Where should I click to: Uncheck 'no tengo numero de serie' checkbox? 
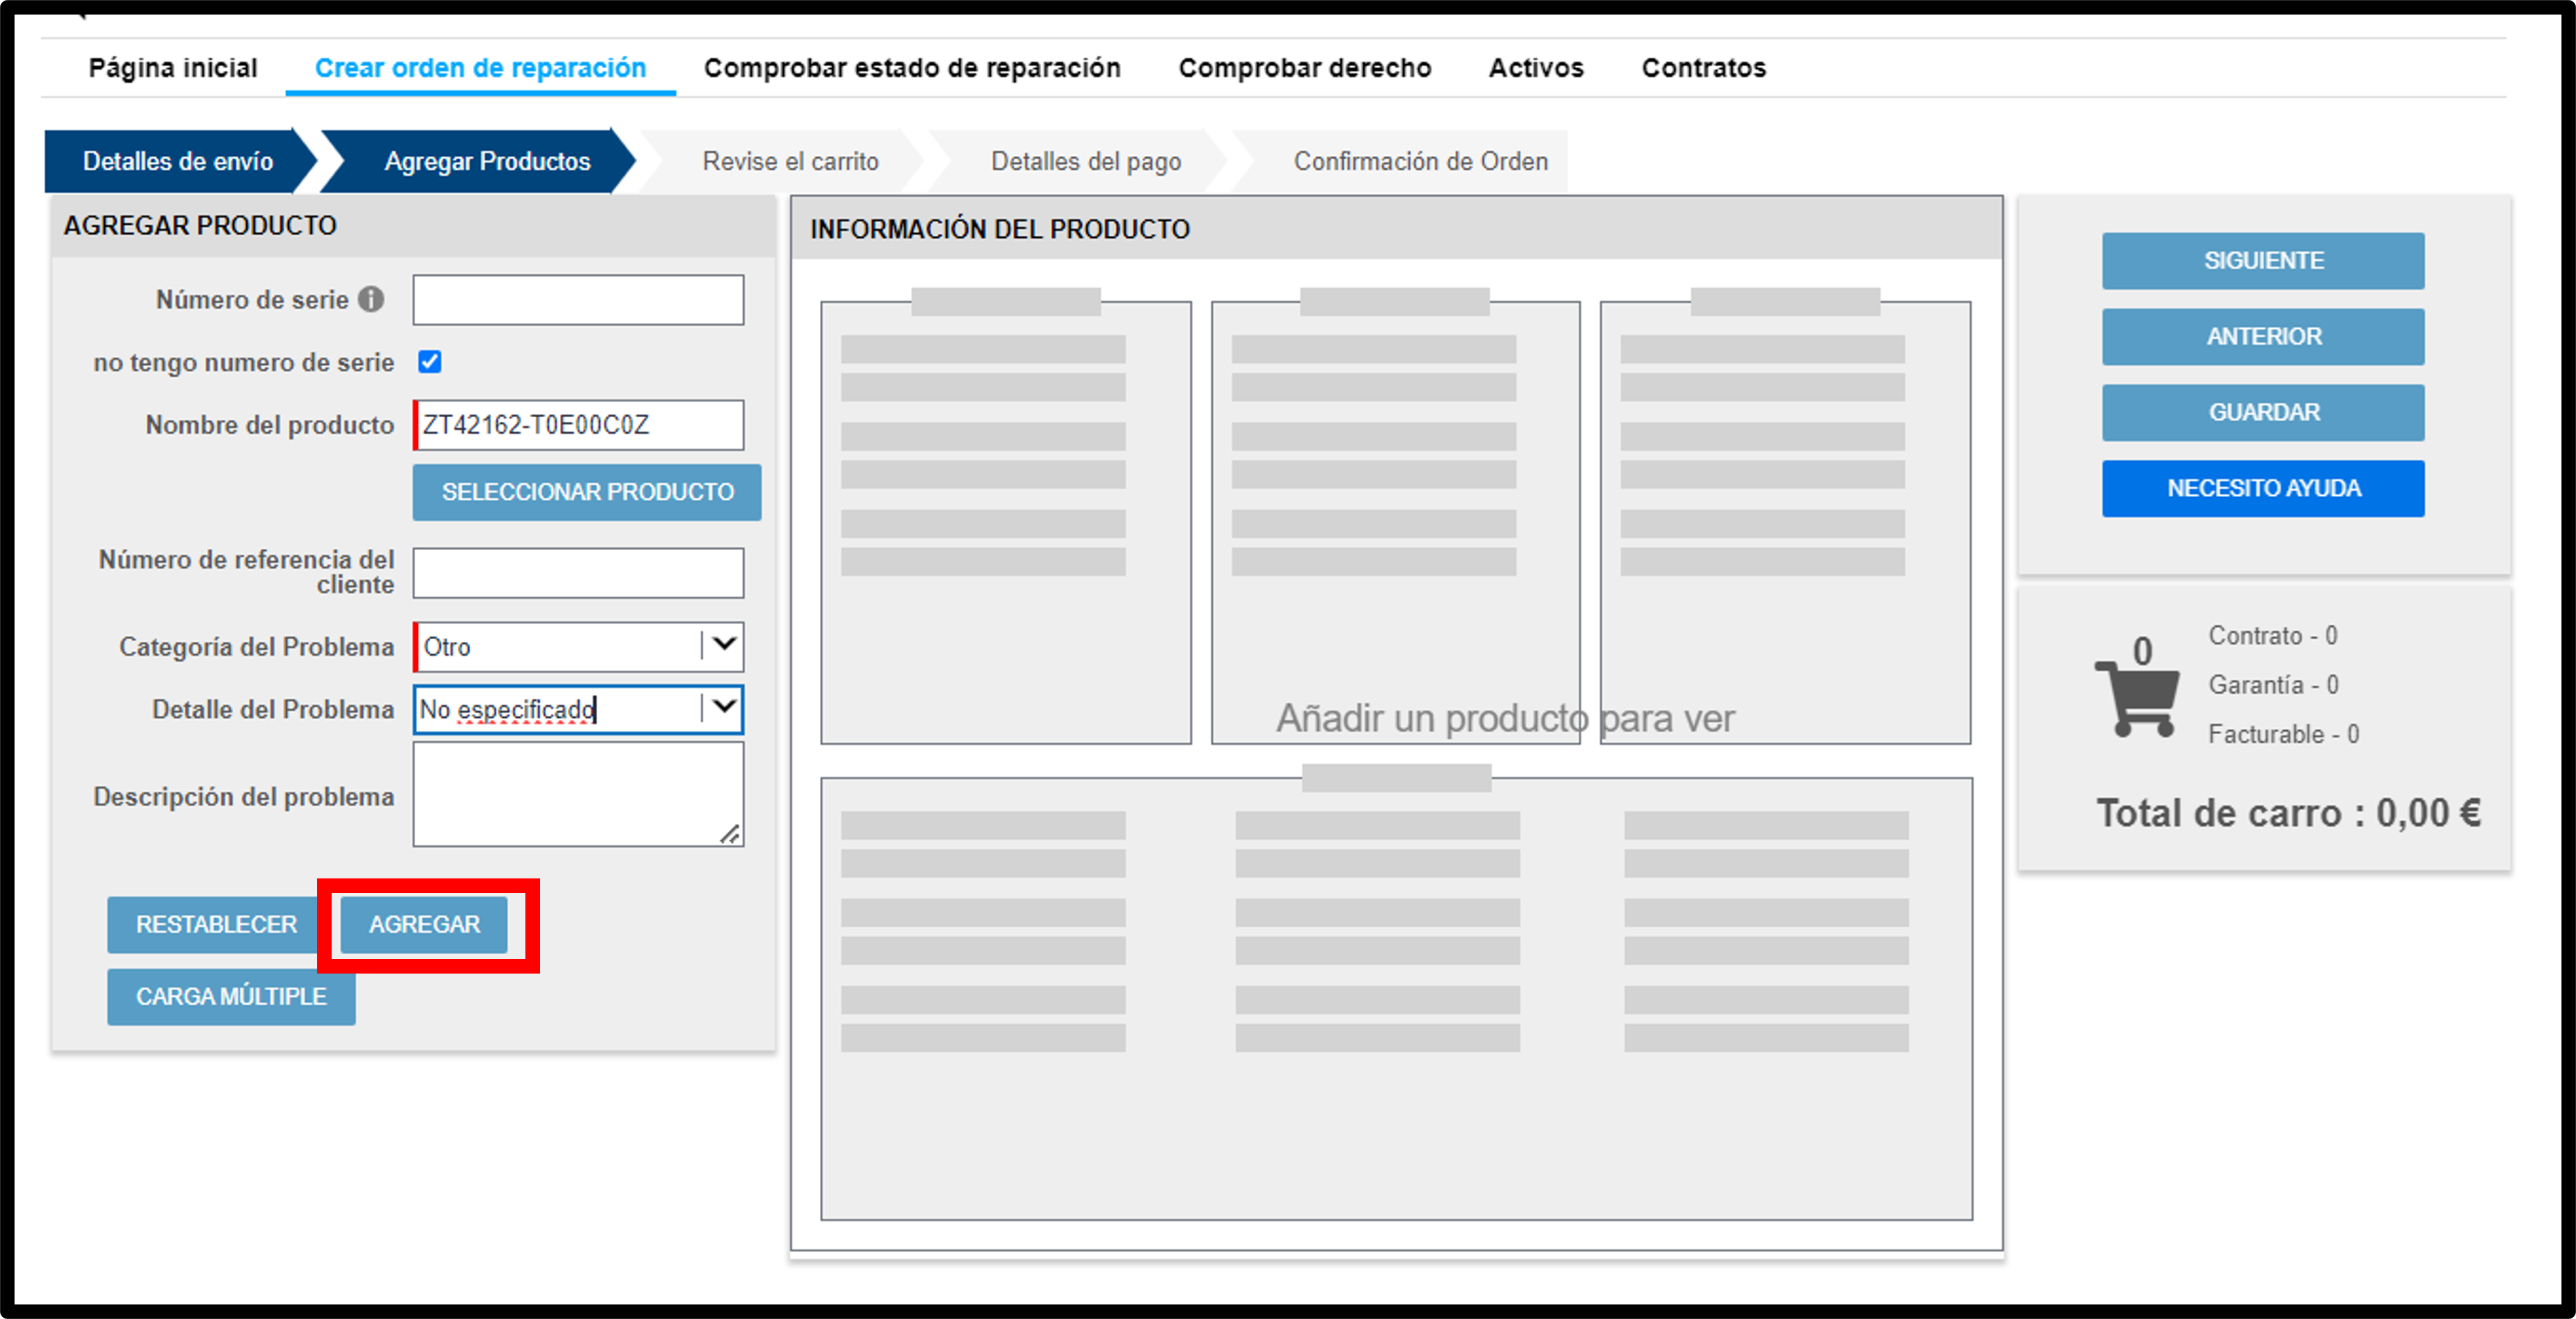point(430,362)
